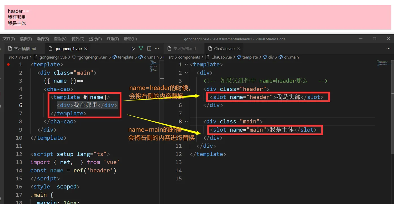Click the {{ name }}== code on line 3
This screenshot has width=394, height=204.
click(64, 81)
